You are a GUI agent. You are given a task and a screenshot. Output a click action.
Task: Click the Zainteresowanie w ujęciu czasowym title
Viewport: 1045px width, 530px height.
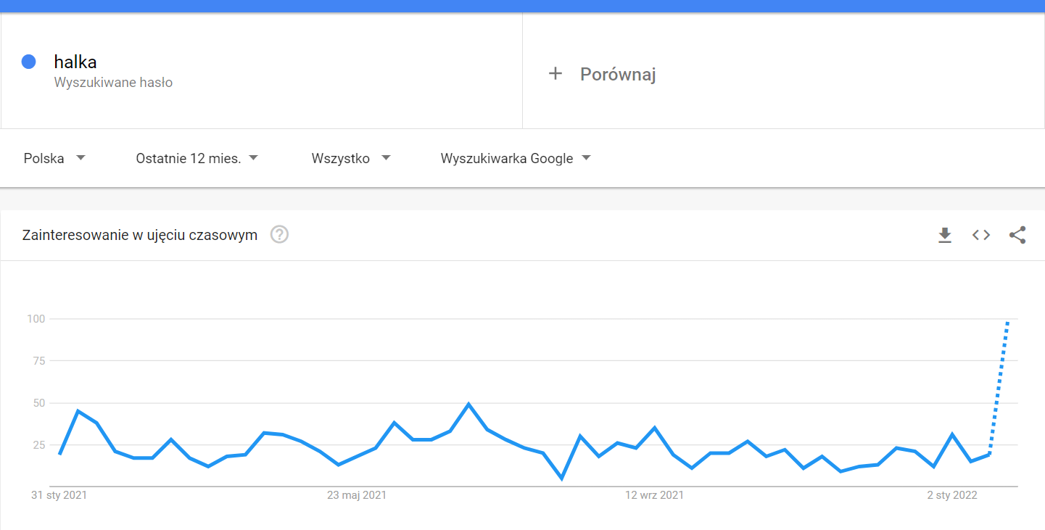pos(140,235)
